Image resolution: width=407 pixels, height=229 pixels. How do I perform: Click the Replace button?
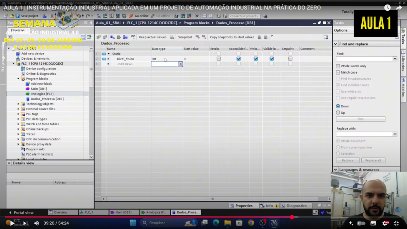pyautogui.click(x=347, y=160)
